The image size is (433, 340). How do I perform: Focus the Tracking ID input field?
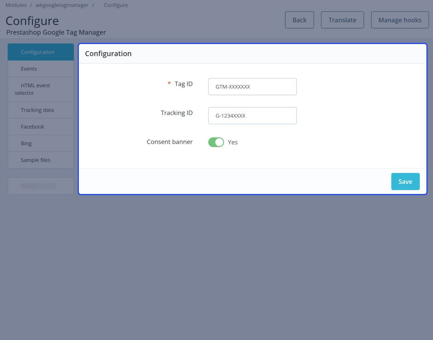[252, 116]
